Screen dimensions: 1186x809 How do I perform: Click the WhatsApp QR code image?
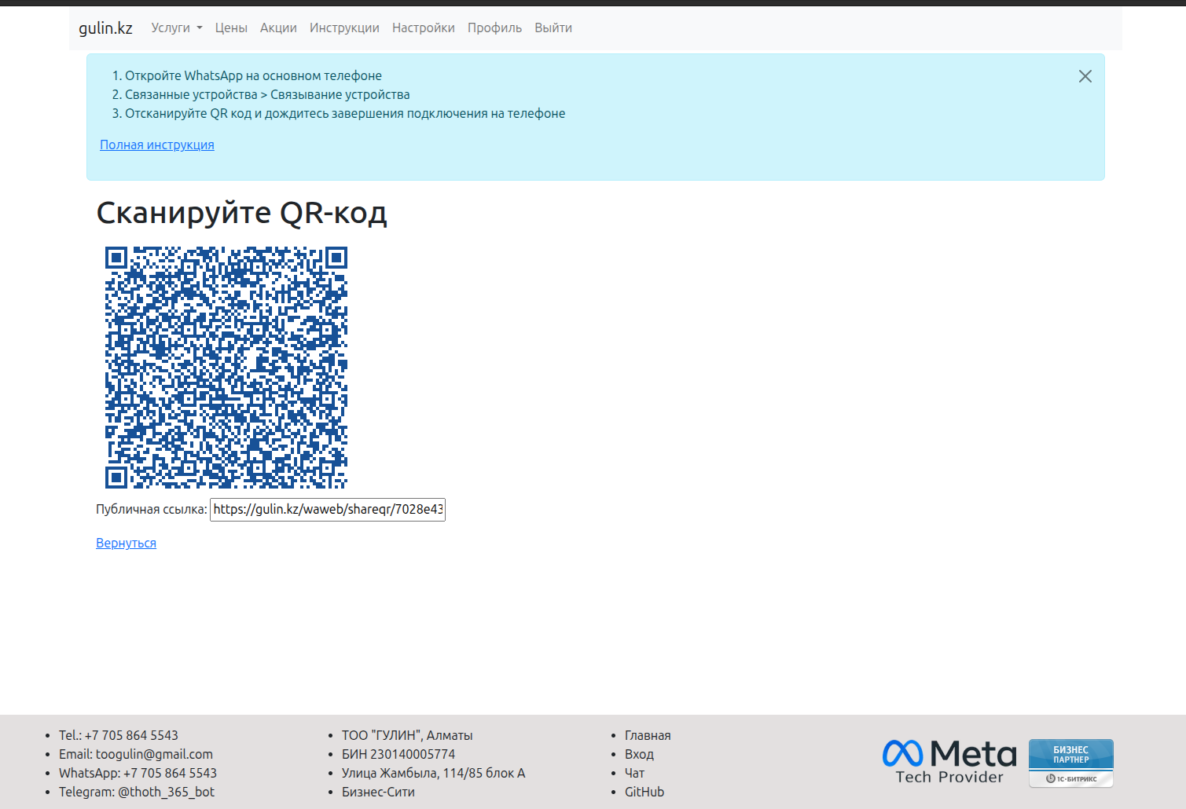point(226,368)
